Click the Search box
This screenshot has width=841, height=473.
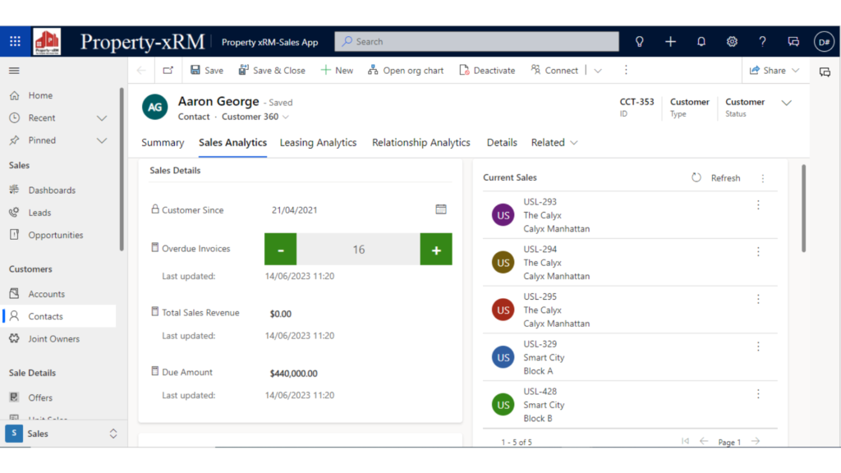click(x=477, y=41)
